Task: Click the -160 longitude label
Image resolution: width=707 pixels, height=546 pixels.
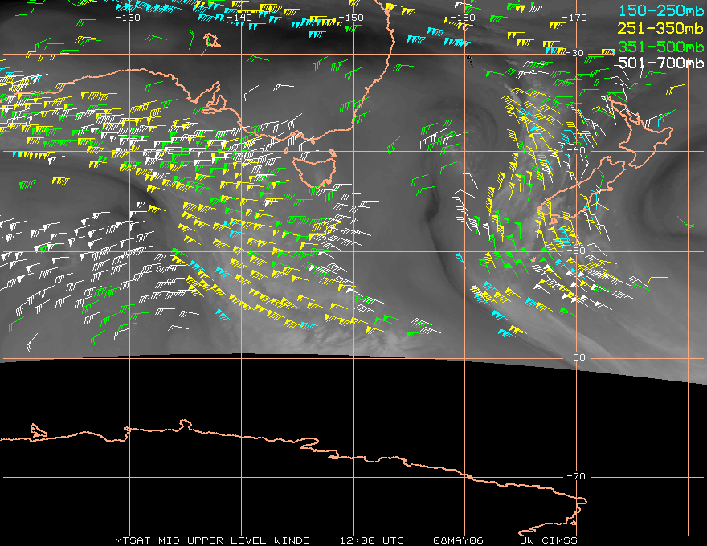Action: point(463,18)
